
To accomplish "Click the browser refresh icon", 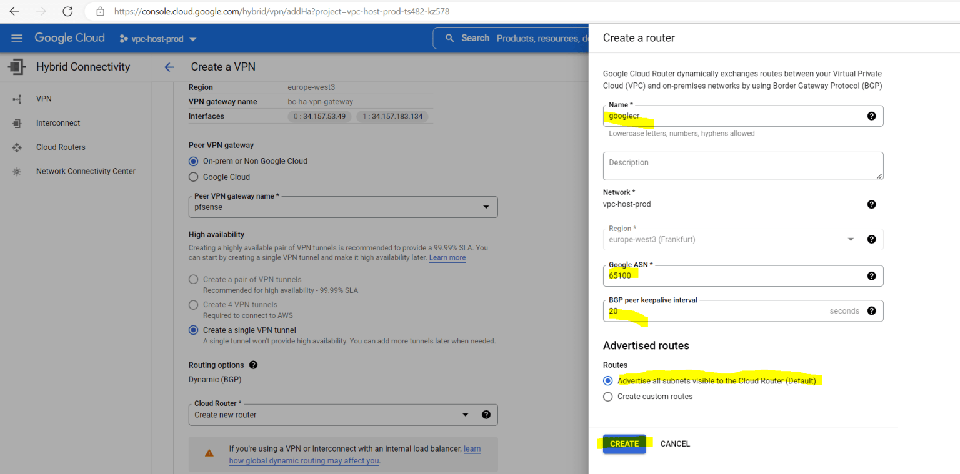I will tap(67, 11).
